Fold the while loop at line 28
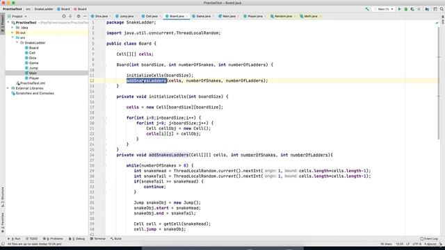This screenshot has width=445, height=250. pyautogui.click(x=105, y=165)
